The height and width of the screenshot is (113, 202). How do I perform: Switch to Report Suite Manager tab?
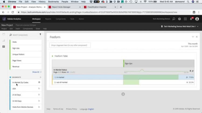pos(65,7)
